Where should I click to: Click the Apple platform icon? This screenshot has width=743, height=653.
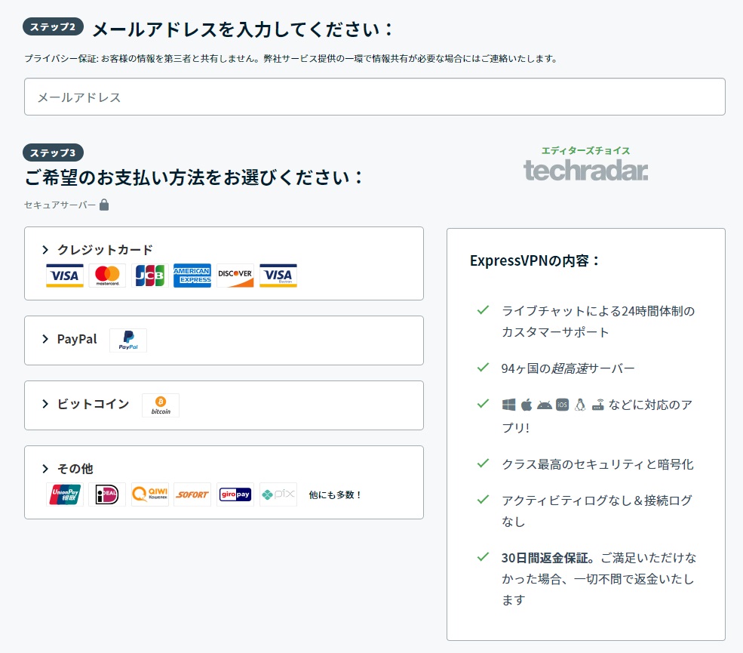point(527,405)
